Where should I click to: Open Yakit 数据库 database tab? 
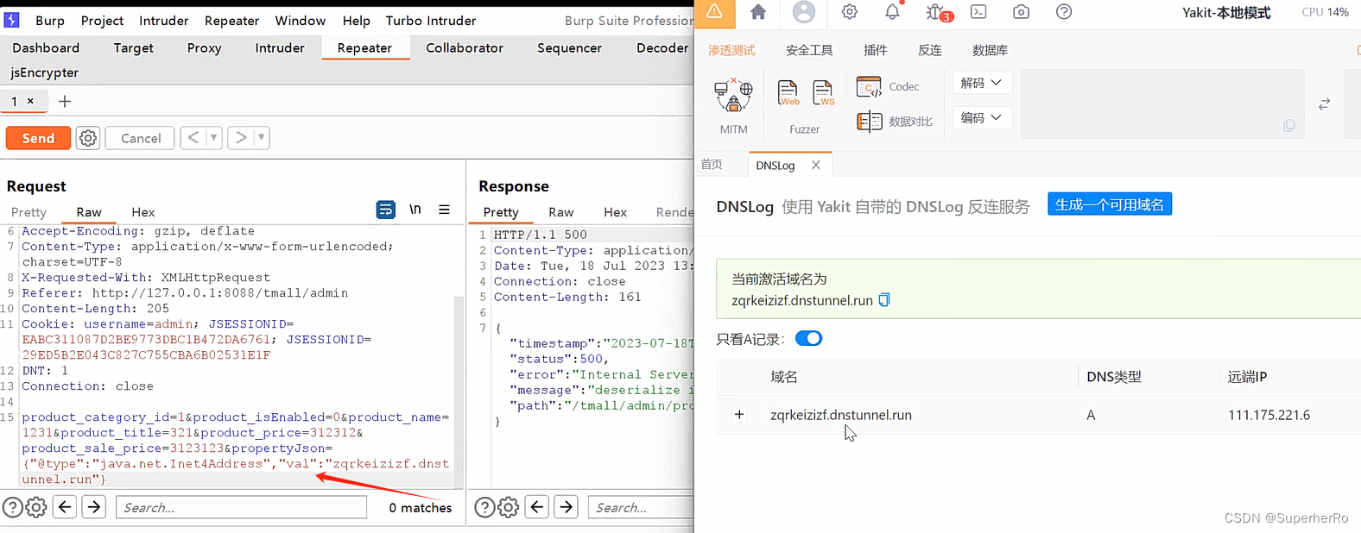click(990, 50)
